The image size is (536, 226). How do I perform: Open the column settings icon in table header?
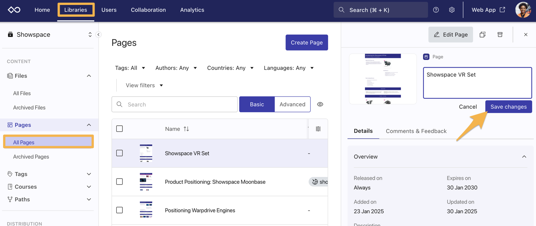[x=318, y=129]
